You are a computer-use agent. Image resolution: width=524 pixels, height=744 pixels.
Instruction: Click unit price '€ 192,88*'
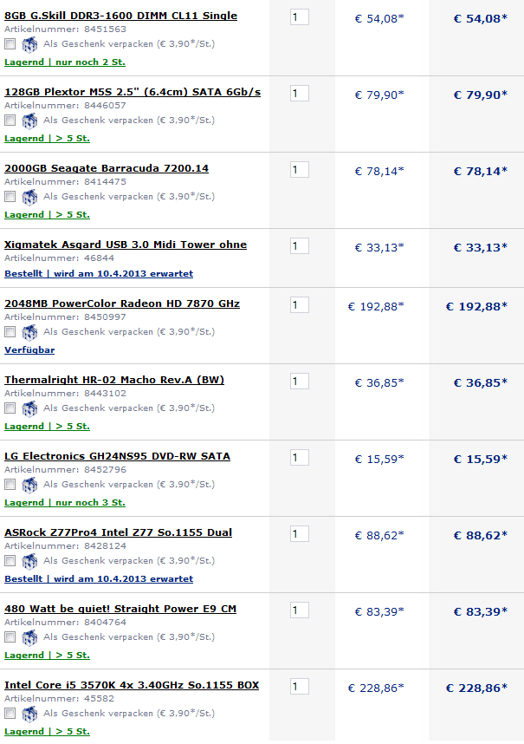click(x=376, y=306)
